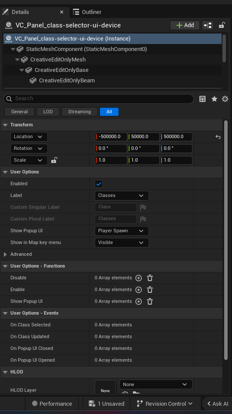Add element to Enable function array
Screen dimensions: 232x414
tap(139, 290)
